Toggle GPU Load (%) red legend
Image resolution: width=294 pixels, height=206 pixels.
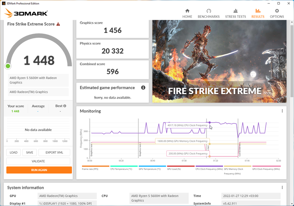181,166
